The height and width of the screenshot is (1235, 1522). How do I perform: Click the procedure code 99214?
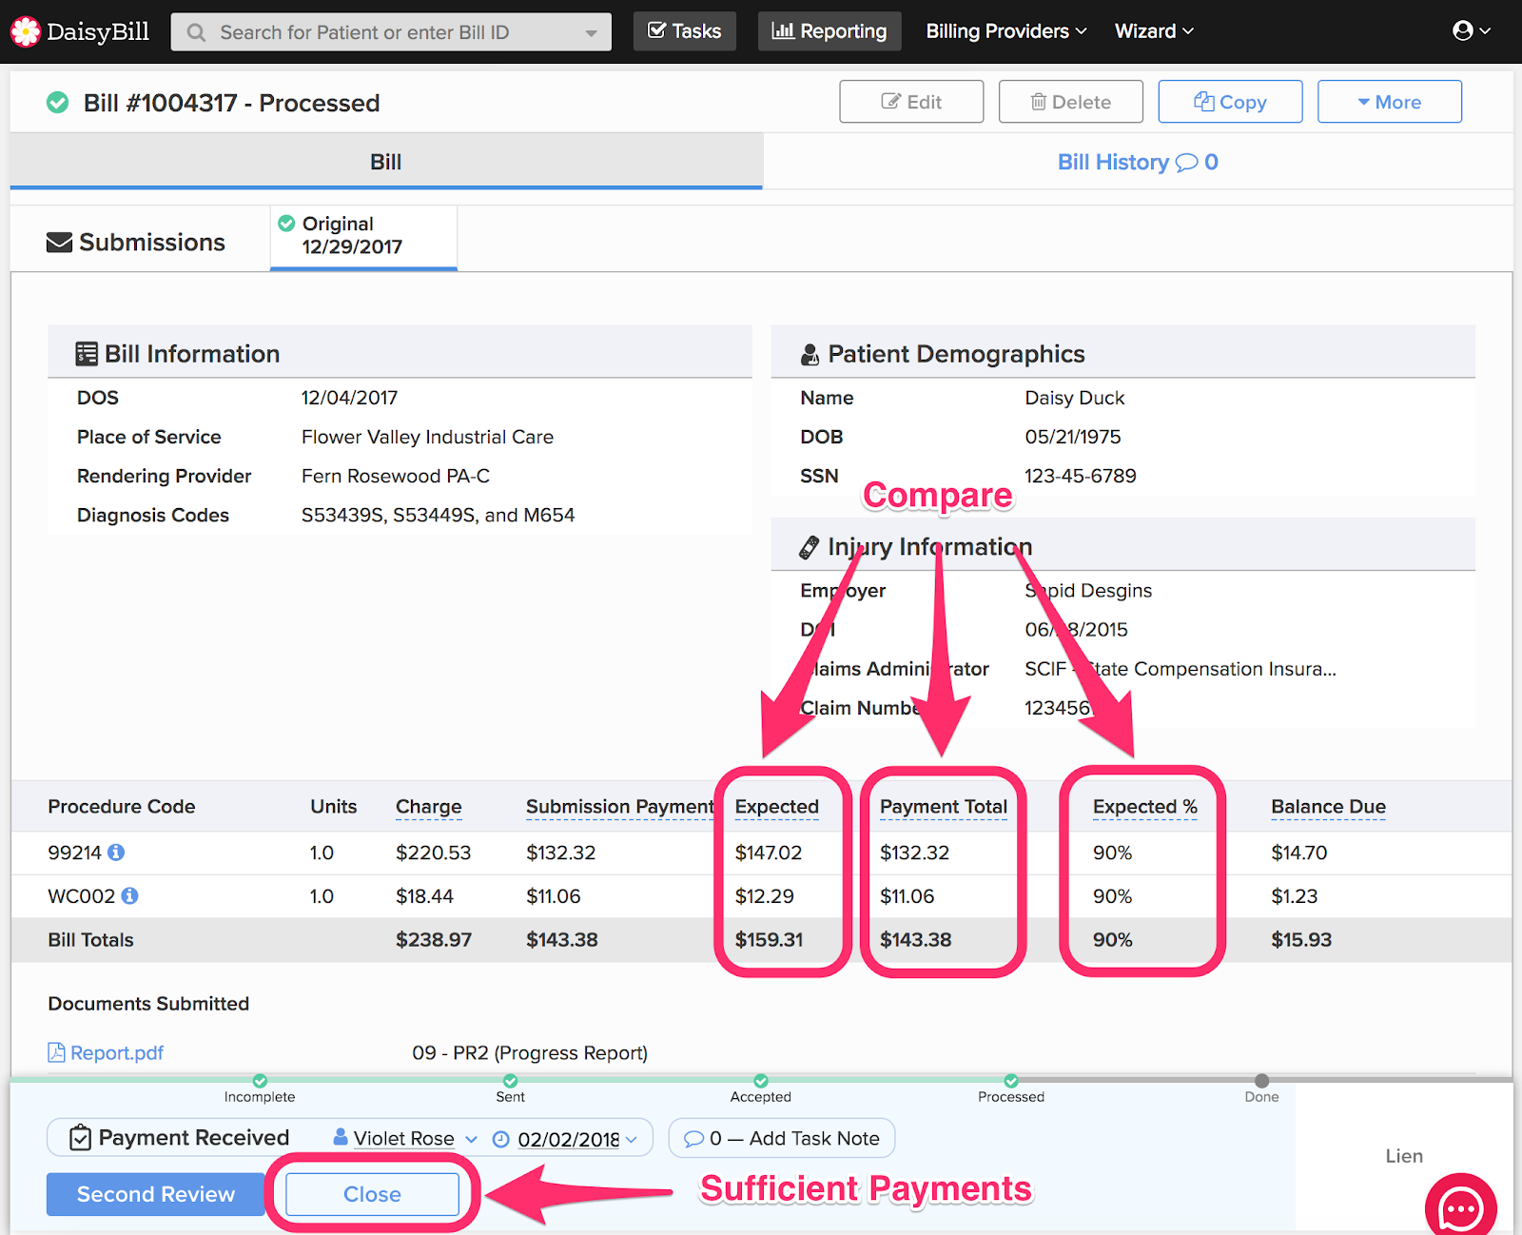[74, 853]
